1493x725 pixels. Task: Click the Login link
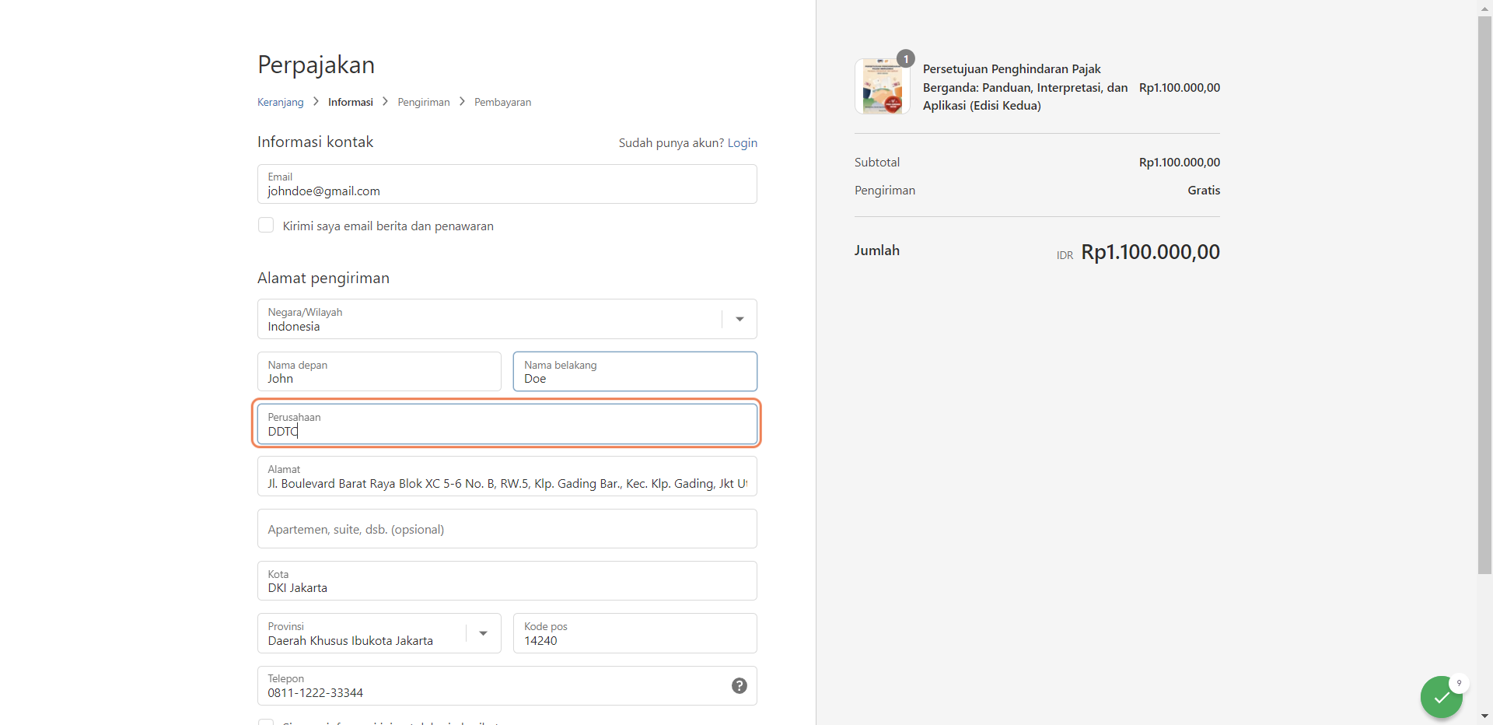[x=743, y=143]
